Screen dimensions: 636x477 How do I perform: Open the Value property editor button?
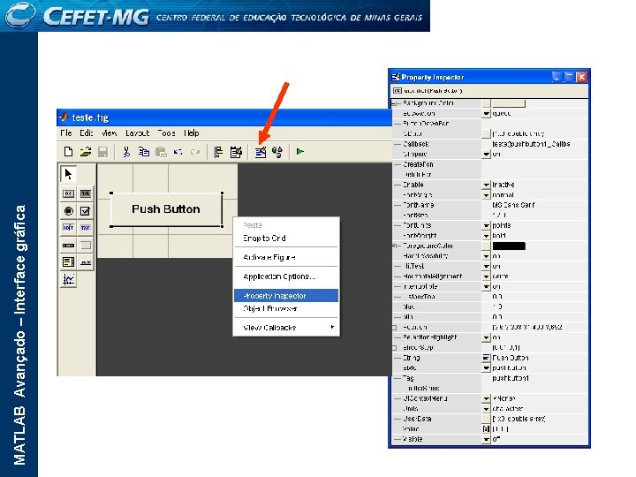tap(486, 429)
